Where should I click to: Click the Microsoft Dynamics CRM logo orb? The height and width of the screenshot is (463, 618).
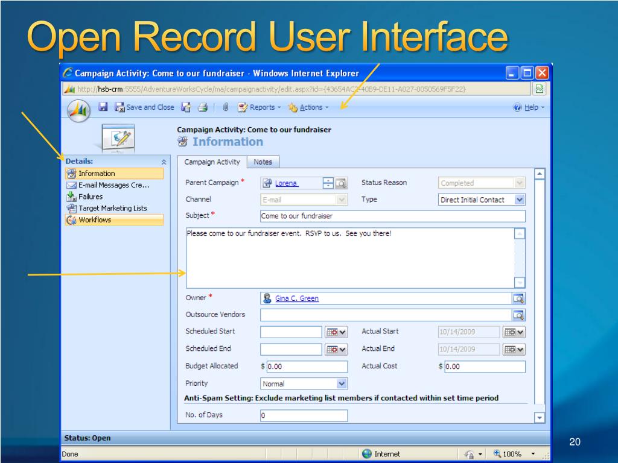(78, 111)
